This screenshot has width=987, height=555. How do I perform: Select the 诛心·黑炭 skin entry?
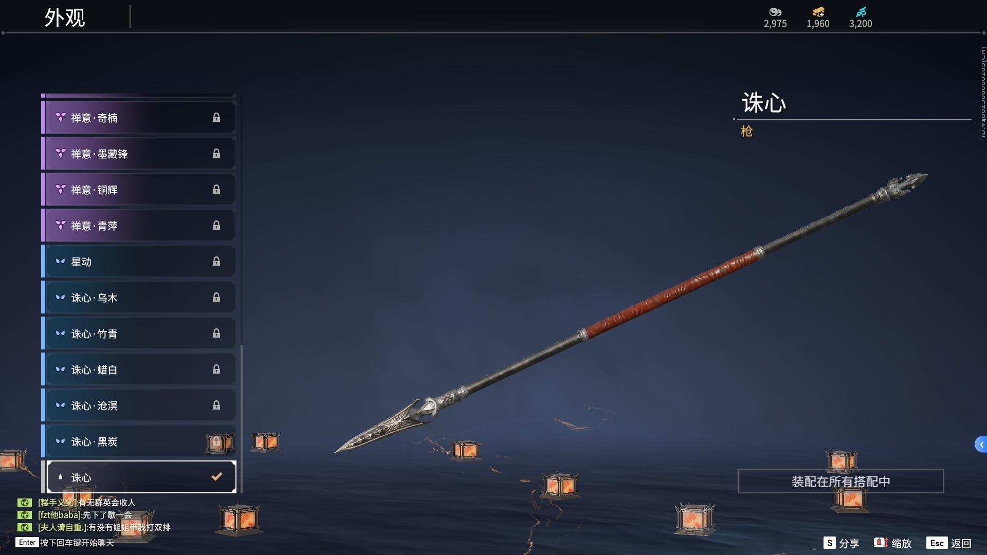(x=139, y=441)
